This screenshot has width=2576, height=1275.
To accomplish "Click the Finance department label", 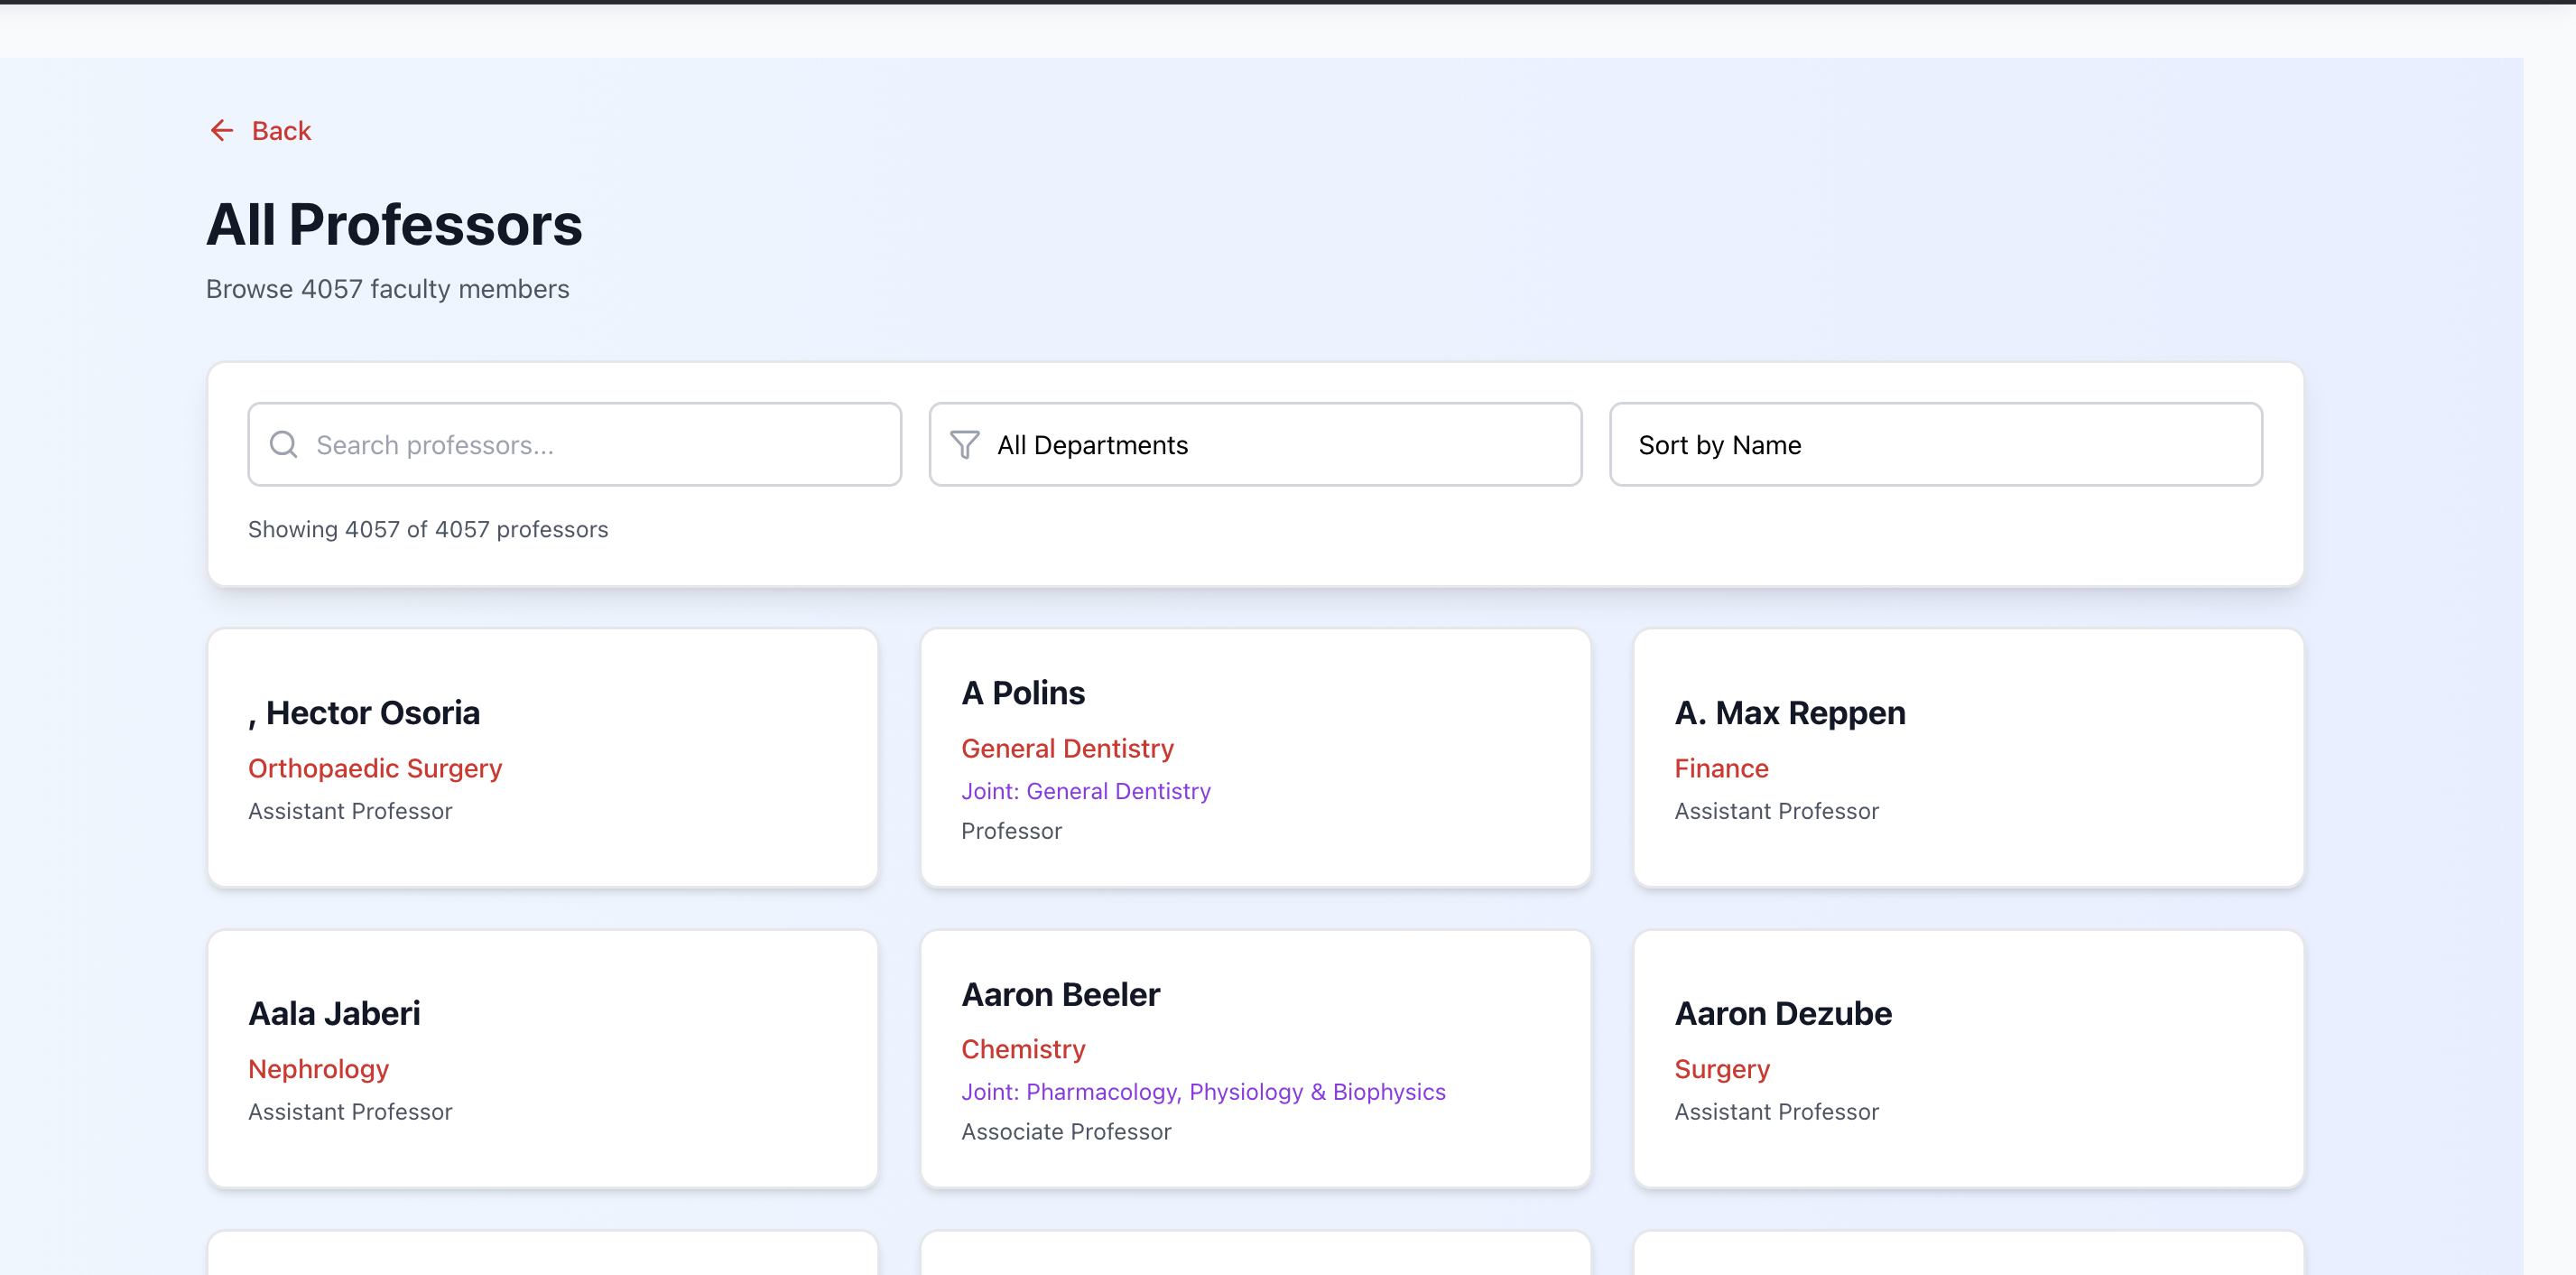I will click(1721, 768).
